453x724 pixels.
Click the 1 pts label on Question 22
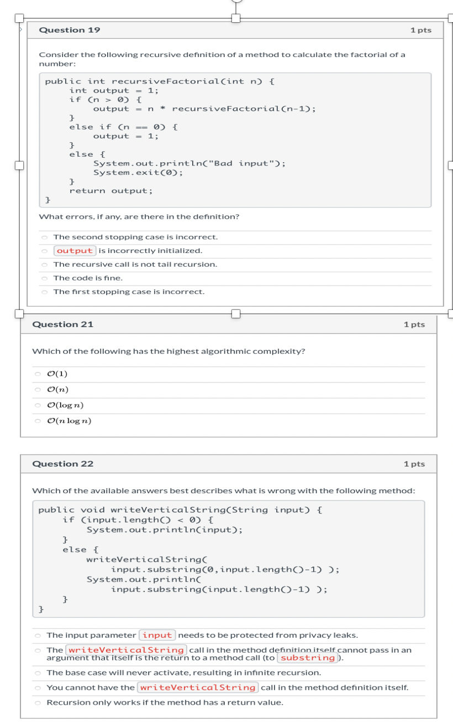[415, 463]
